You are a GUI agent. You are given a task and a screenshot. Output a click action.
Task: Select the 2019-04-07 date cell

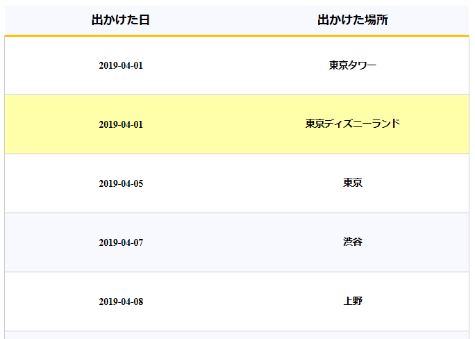(x=121, y=242)
